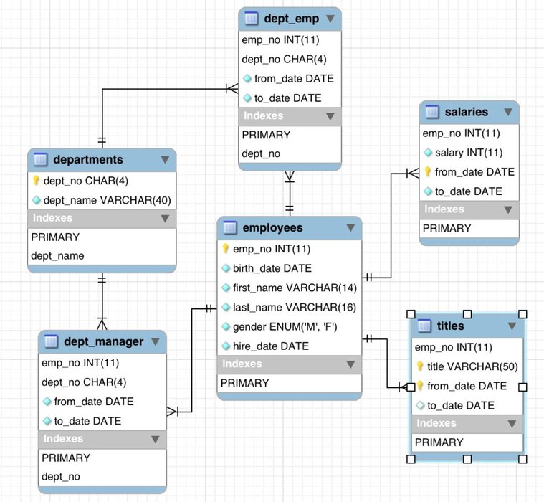Click the dept_manager table icon
This screenshot has height=502, width=544.
point(51,341)
